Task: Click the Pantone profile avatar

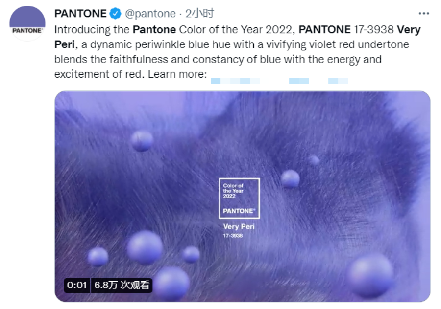Action: click(27, 23)
